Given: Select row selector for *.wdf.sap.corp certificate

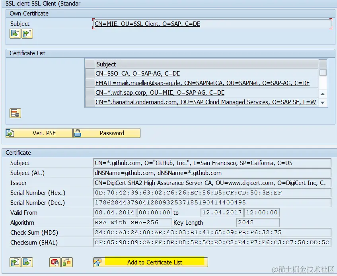Looking at the screenshot, I should (x=90, y=93).
